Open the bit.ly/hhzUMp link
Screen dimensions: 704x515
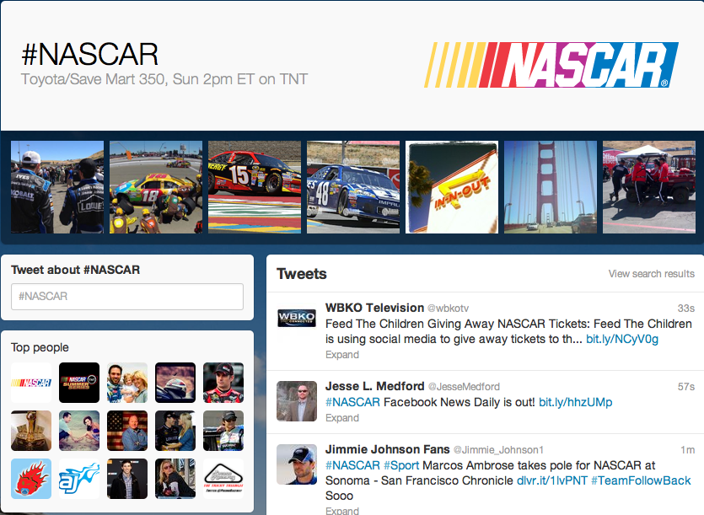(x=576, y=402)
